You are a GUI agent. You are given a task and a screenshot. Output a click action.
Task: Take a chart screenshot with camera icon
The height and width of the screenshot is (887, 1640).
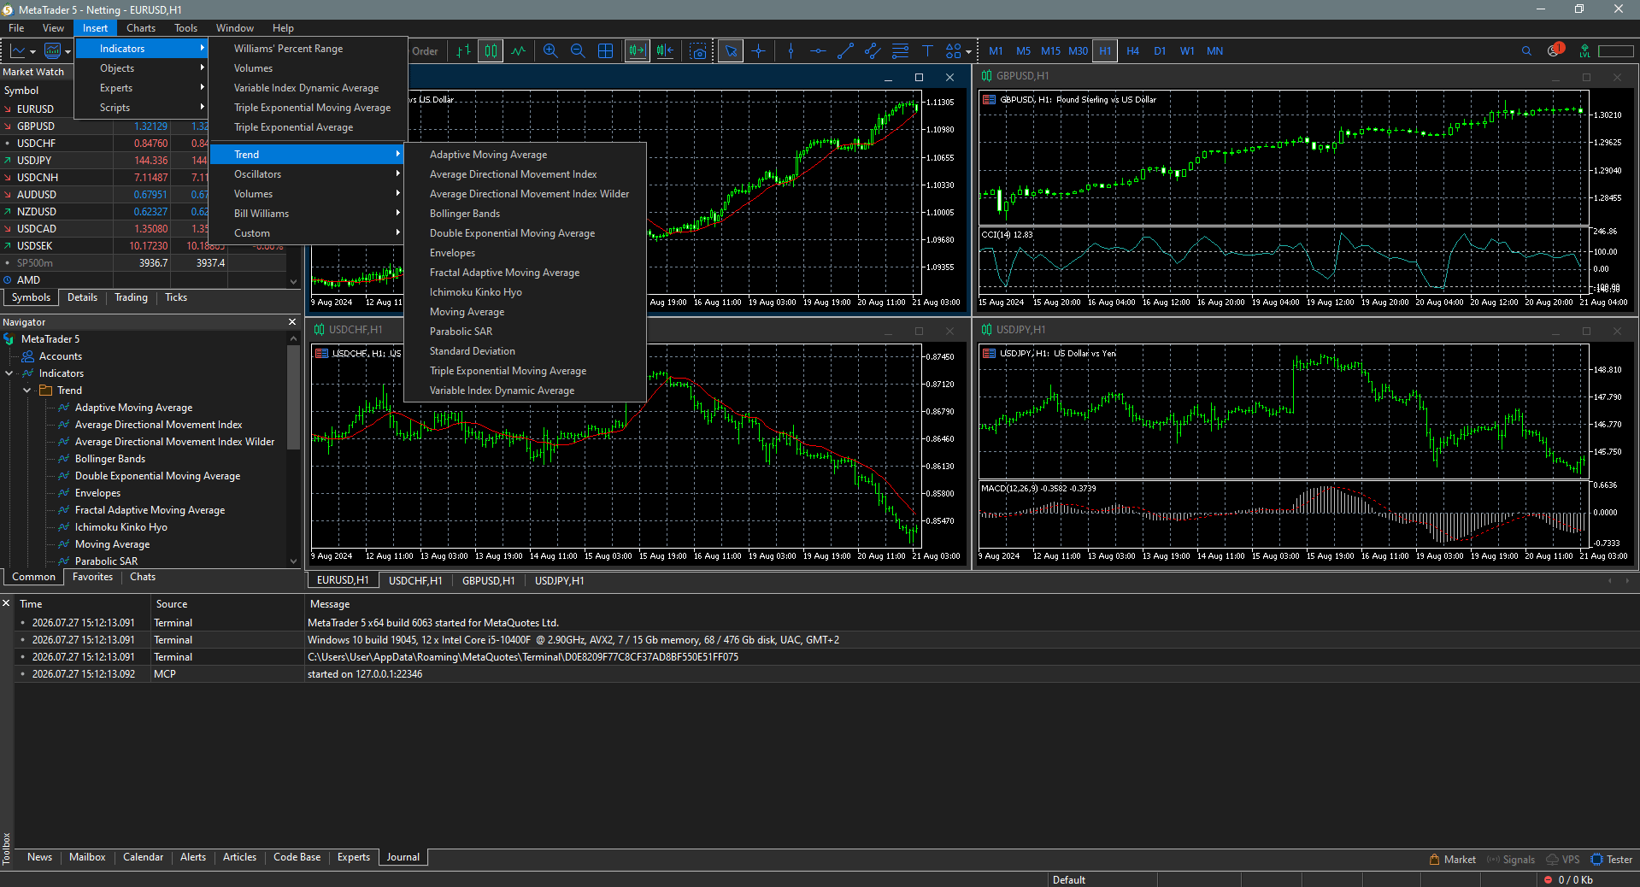pos(699,51)
